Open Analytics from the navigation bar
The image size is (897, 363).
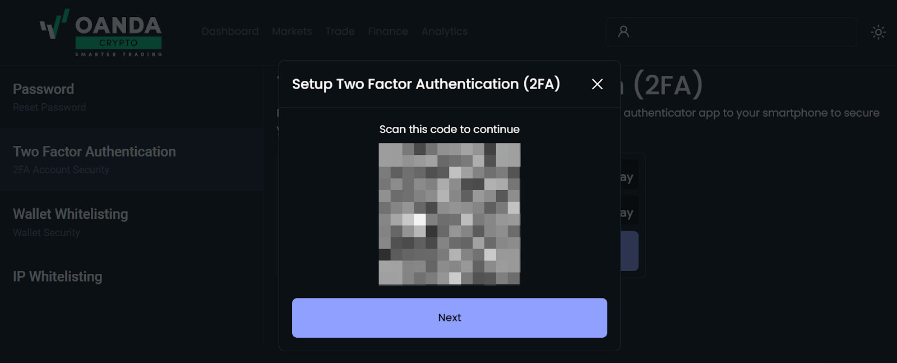point(444,31)
